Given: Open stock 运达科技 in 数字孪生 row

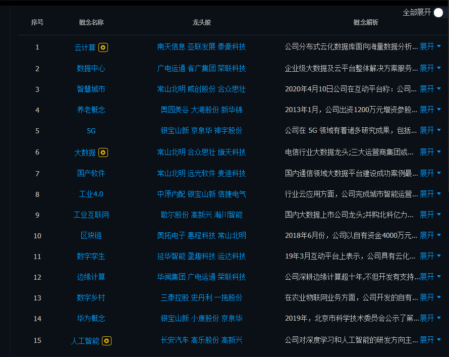Looking at the screenshot, I should (x=232, y=256).
